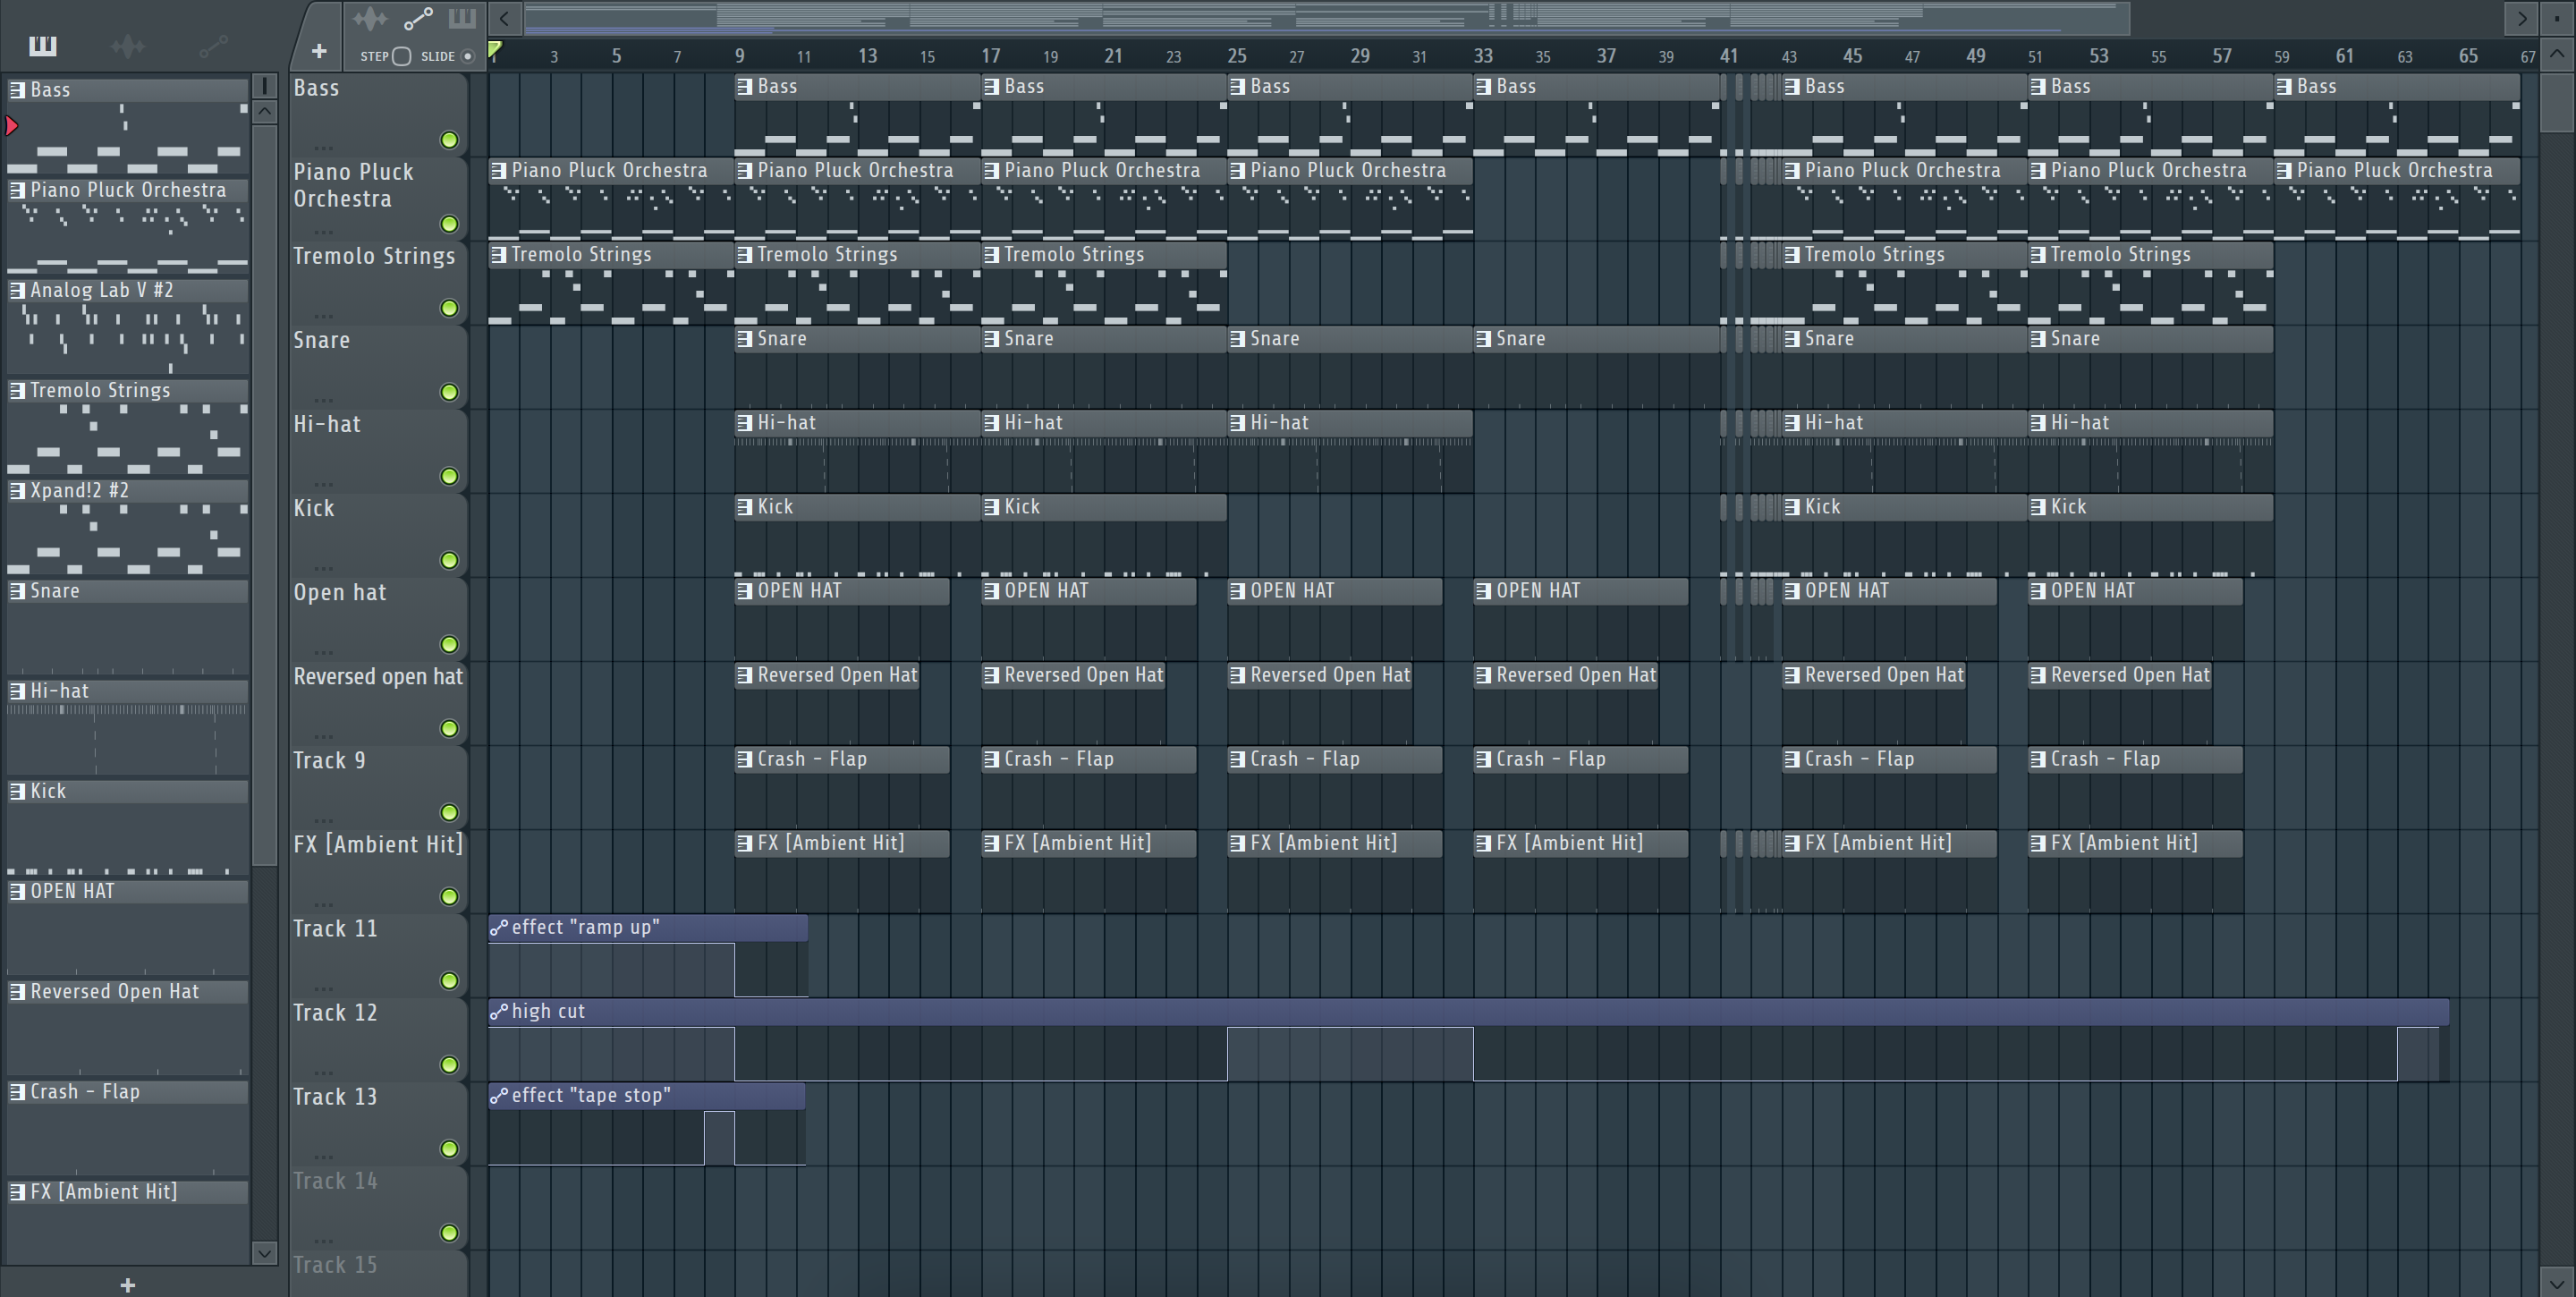Image resolution: width=2576 pixels, height=1297 pixels.
Task: Click the playlist overview horizontal scrollbar
Action: pyautogui.click(x=1327, y=17)
